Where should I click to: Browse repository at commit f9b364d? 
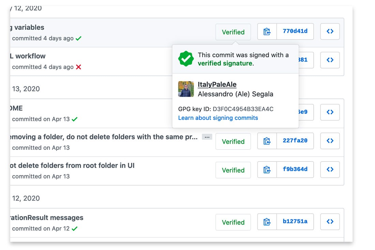330,169
